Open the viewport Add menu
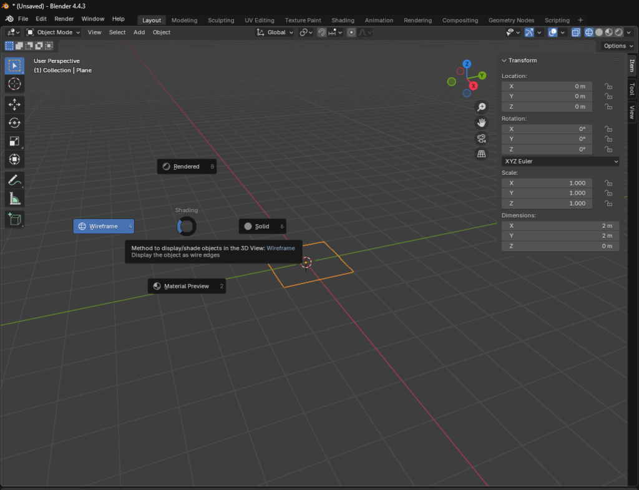The image size is (639, 490). [139, 32]
